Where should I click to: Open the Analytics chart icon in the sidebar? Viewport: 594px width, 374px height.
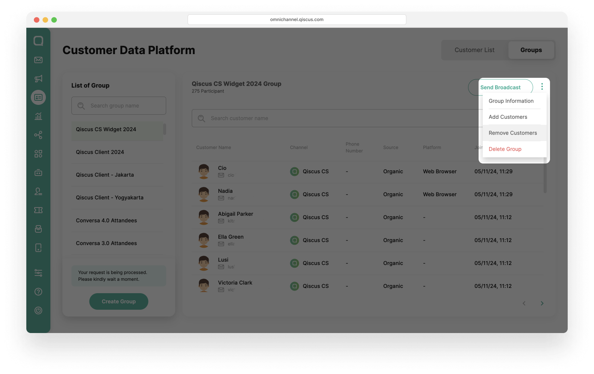pyautogui.click(x=38, y=116)
